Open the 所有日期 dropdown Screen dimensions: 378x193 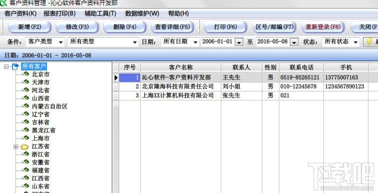196,42
